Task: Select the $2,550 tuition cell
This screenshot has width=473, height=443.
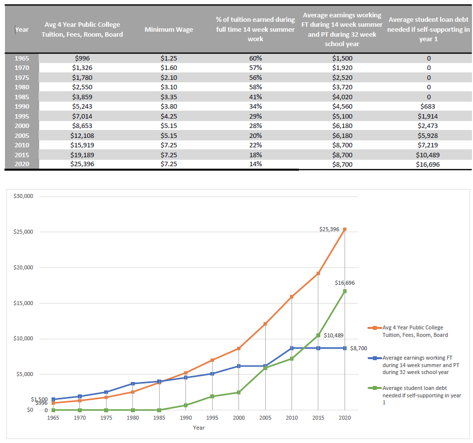Action: [x=82, y=87]
